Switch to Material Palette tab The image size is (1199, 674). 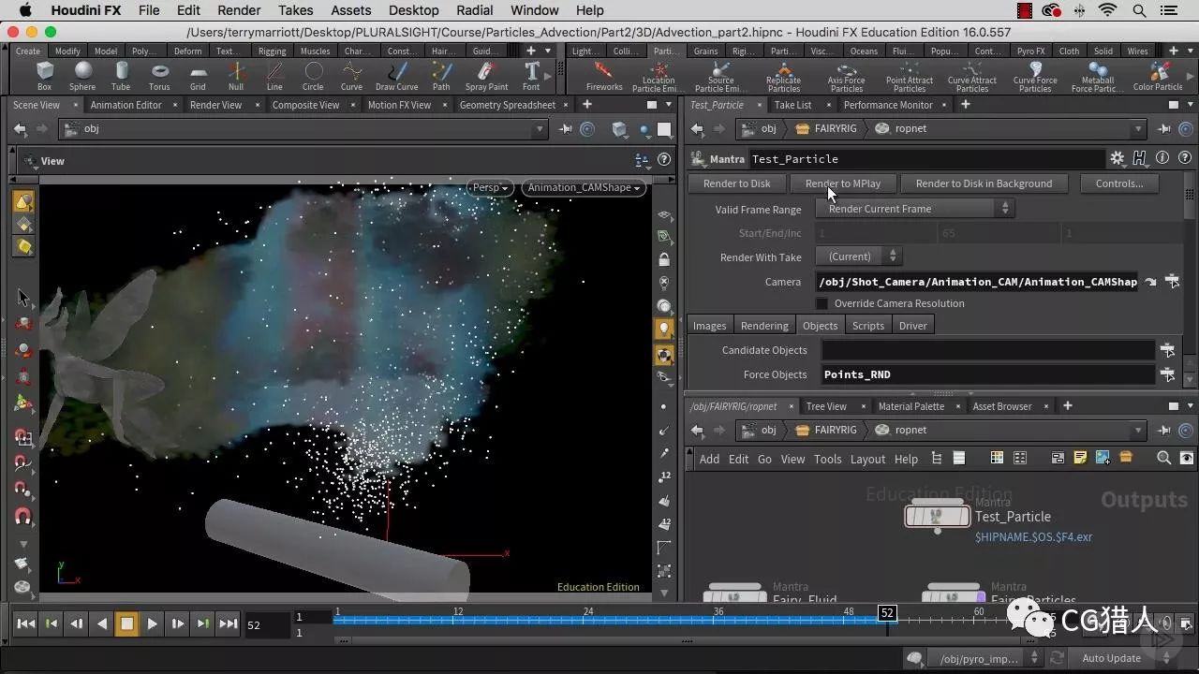tap(910, 406)
